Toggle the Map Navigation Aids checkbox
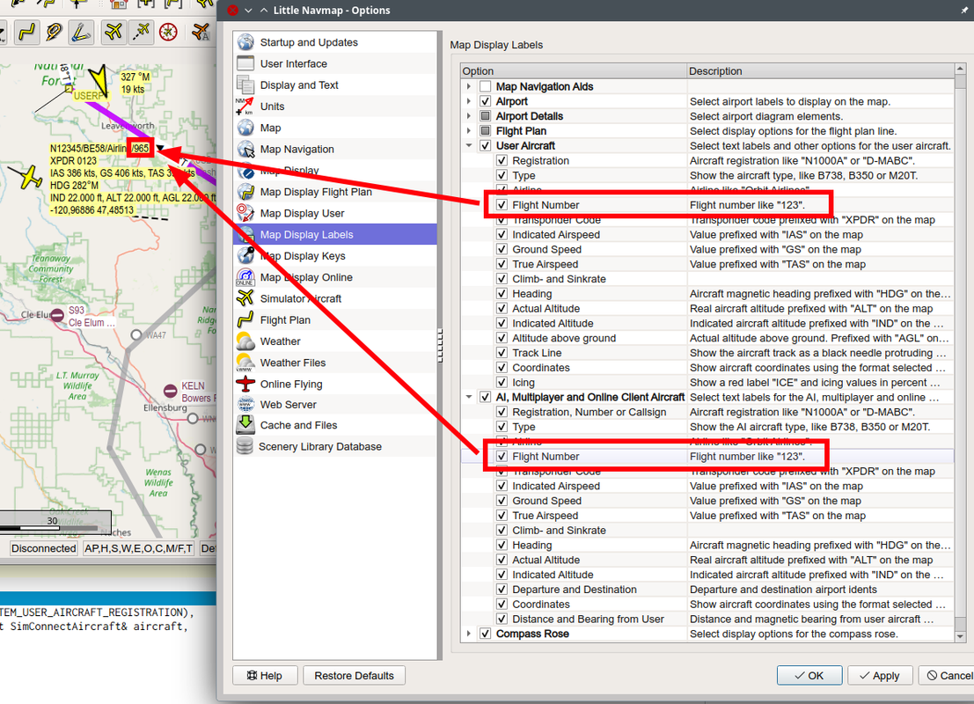 tap(486, 86)
